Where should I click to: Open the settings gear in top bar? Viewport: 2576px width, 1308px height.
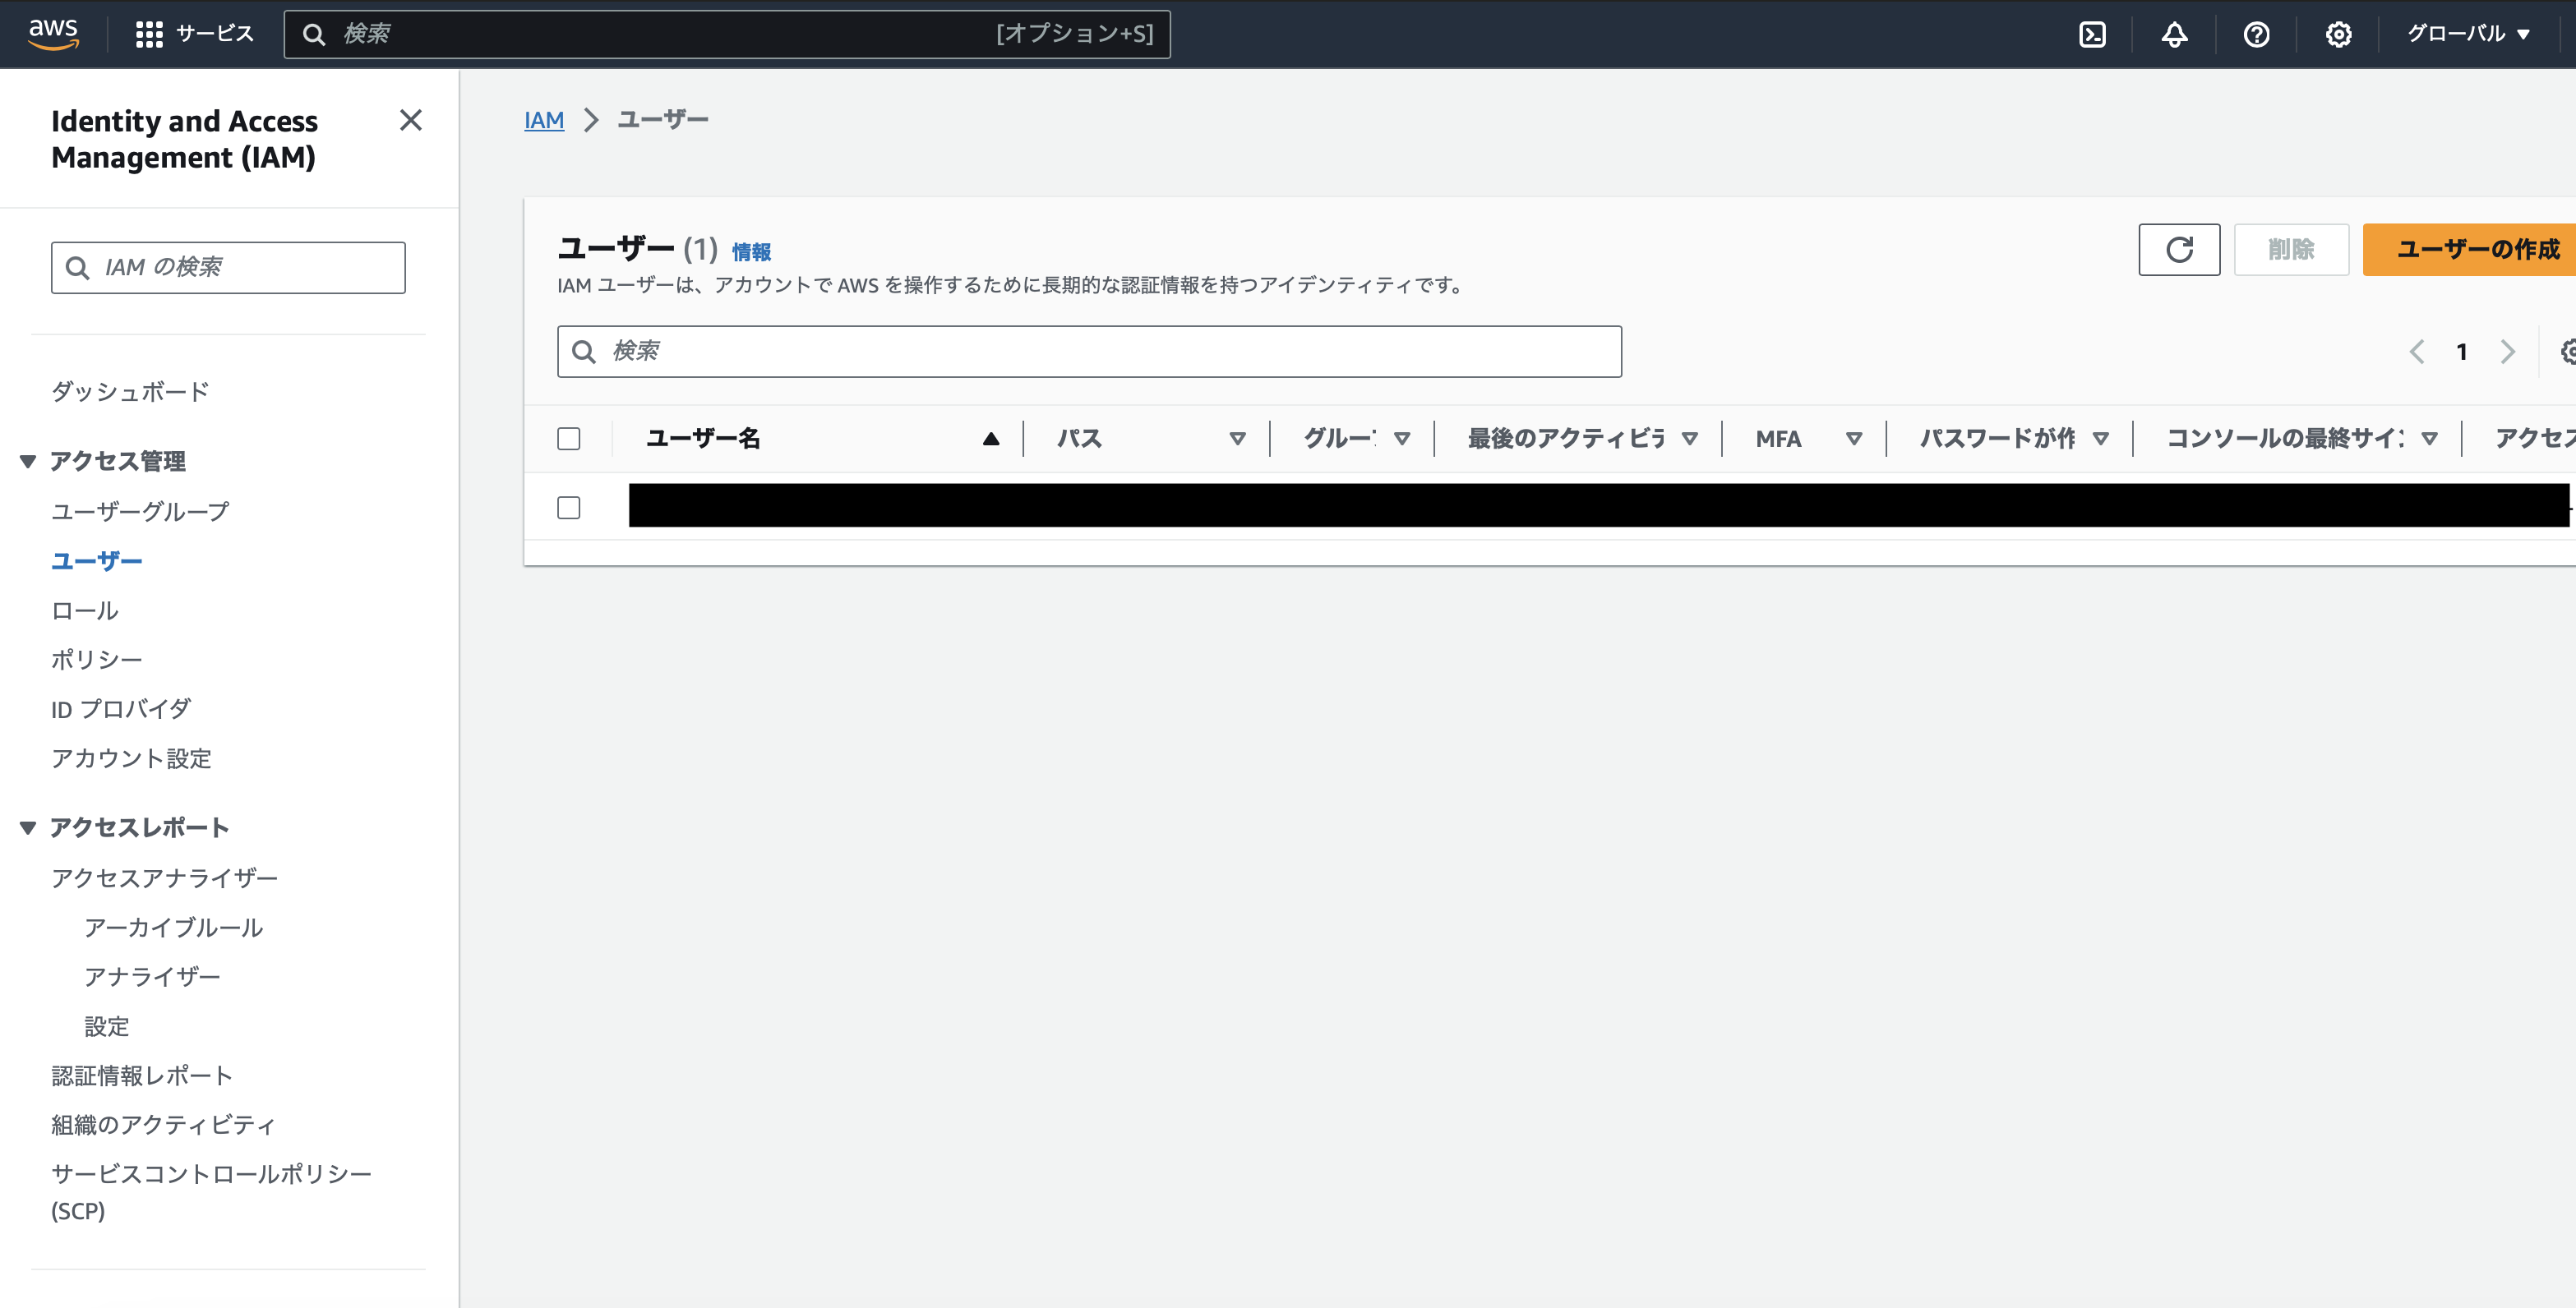click(x=2338, y=35)
